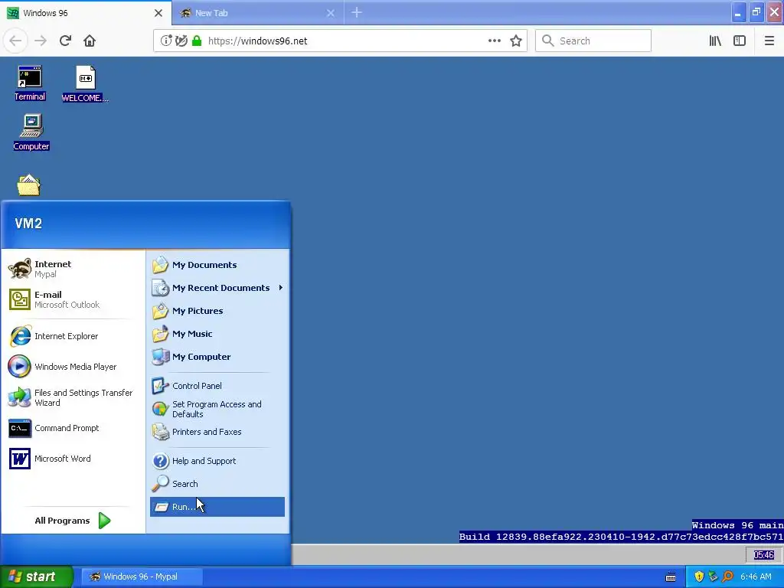View secure connection padlock details
Screen dimensions: 784x588
coord(197,41)
